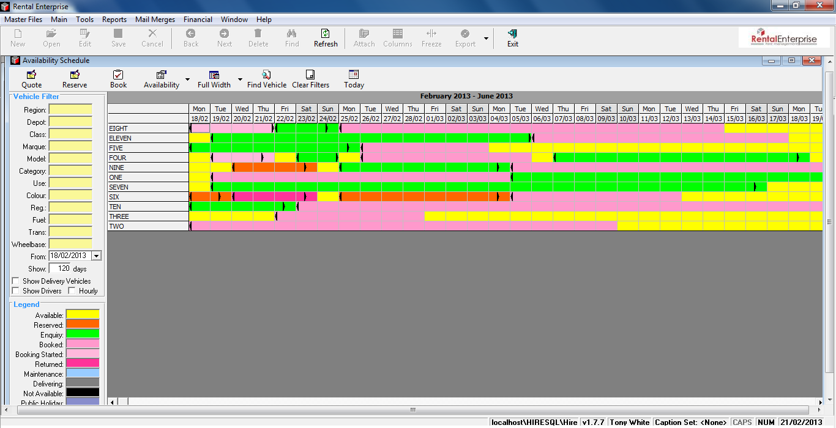Click the Enquiry green legend swatch
The width and height of the screenshot is (836, 428).
pyautogui.click(x=83, y=334)
